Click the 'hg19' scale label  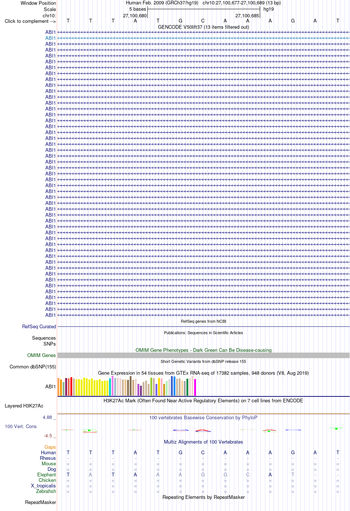tap(269, 9)
